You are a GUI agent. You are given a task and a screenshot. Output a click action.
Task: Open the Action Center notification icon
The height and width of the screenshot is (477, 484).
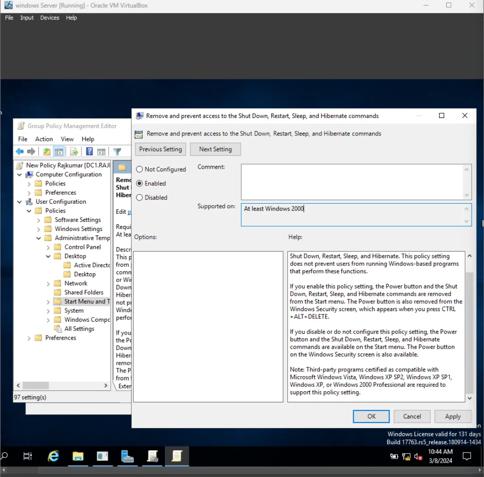pos(467,456)
